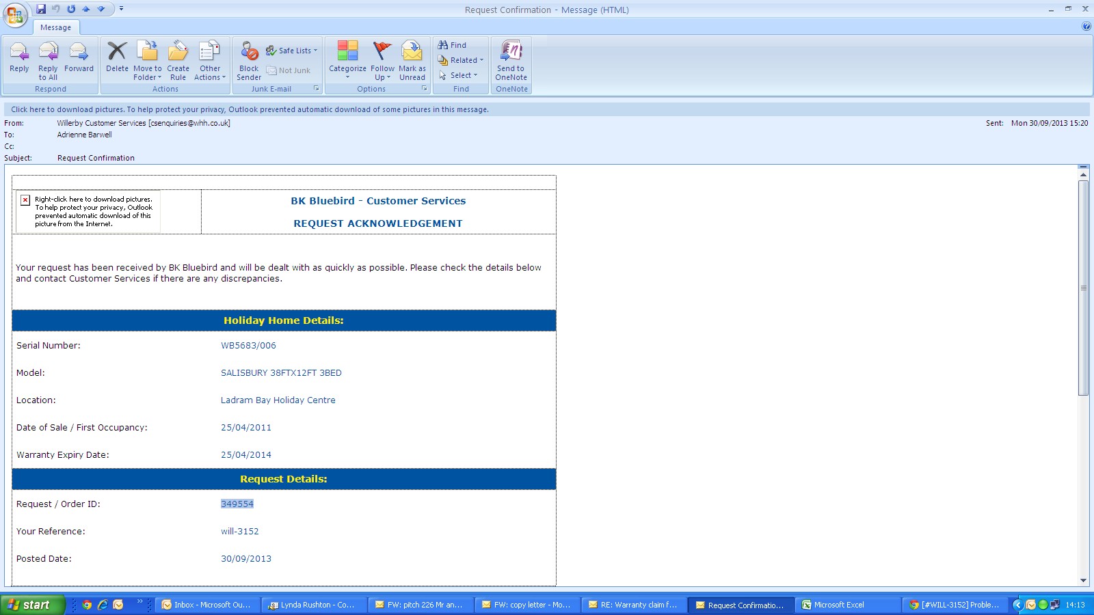Click the blocked picture placeholder
The width and height of the screenshot is (1094, 615).
(x=88, y=212)
